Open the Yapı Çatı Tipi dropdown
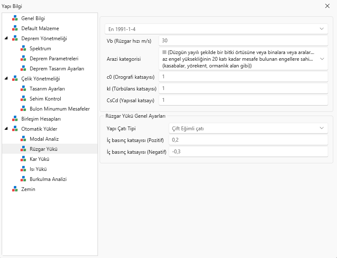Viewport: 337px width, 258px height. tap(248, 128)
